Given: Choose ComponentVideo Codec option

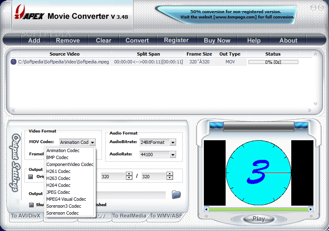Looking at the screenshot, I should [x=70, y=164].
